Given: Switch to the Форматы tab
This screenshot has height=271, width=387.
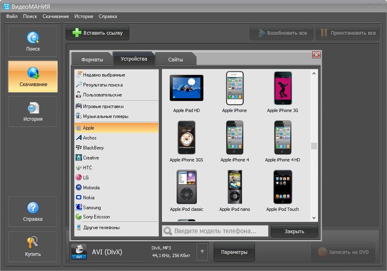Looking at the screenshot, I should tap(92, 59).
